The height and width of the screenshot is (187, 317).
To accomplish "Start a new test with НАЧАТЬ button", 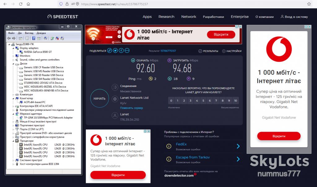I will (99, 98).
